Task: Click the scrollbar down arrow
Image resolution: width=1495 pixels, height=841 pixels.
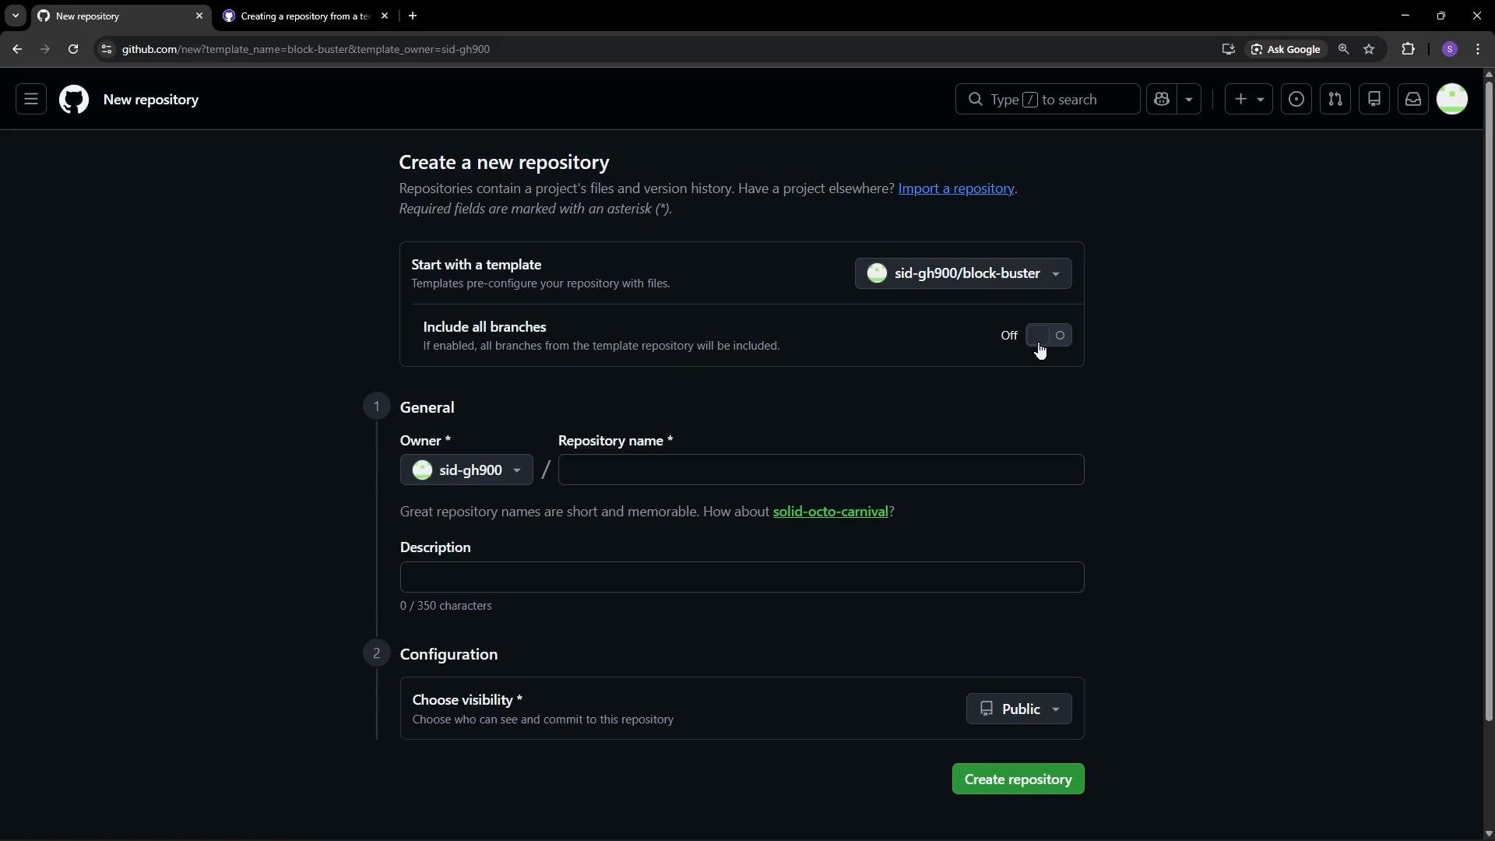Action: point(1489,833)
